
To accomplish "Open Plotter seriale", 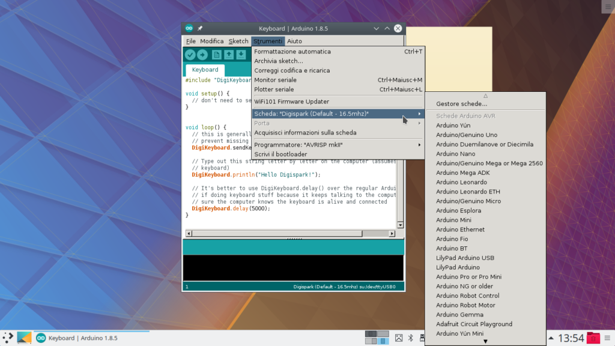I will [338, 90].
